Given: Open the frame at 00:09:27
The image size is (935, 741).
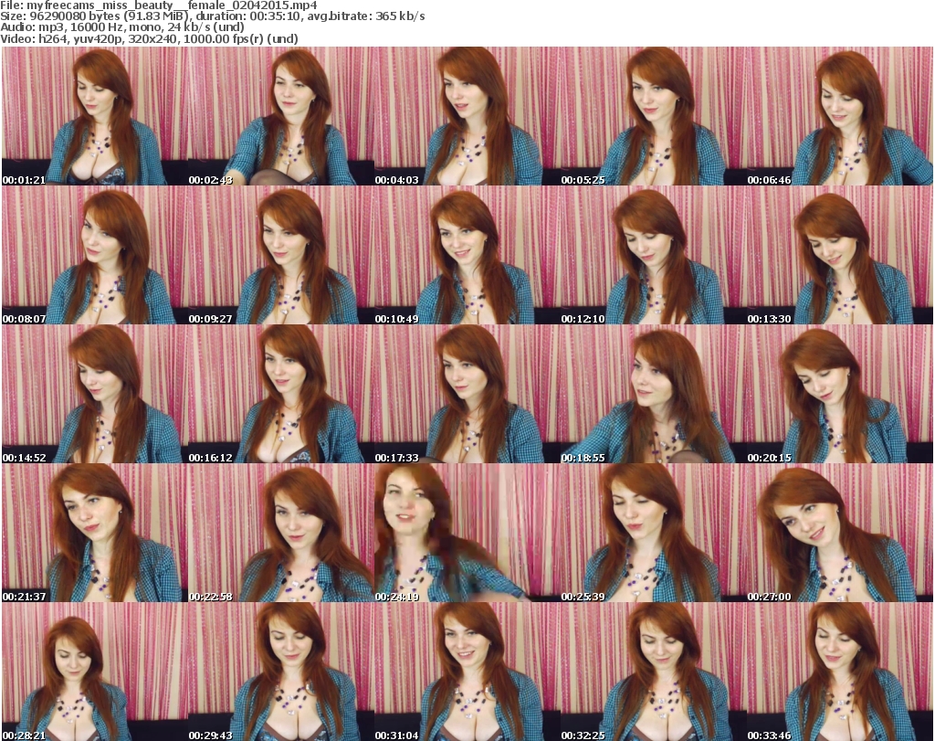Looking at the screenshot, I should point(281,255).
